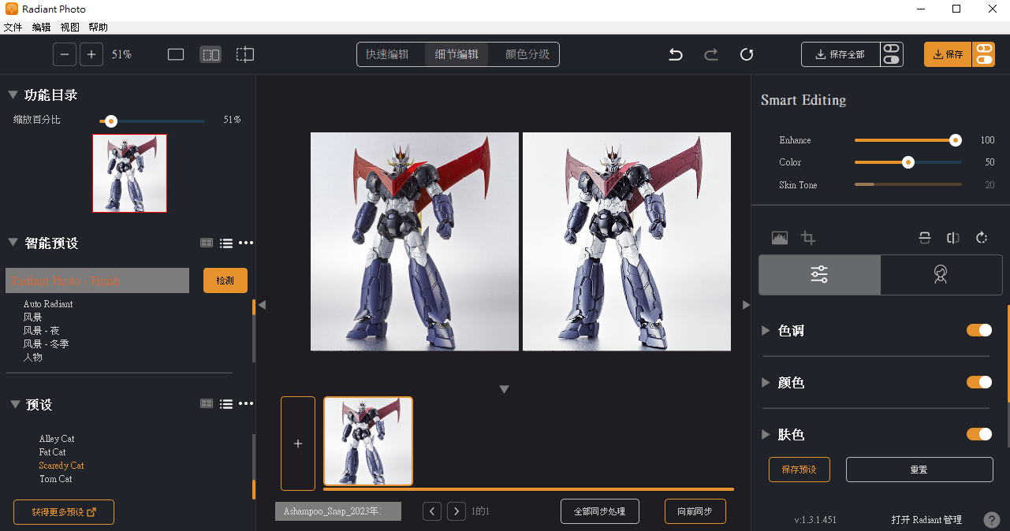Click the navigator preview thumbnail
The height and width of the screenshot is (531, 1010).
coord(130,173)
